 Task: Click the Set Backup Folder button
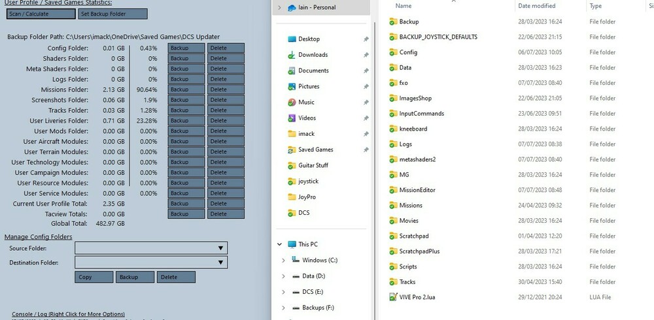(x=112, y=14)
